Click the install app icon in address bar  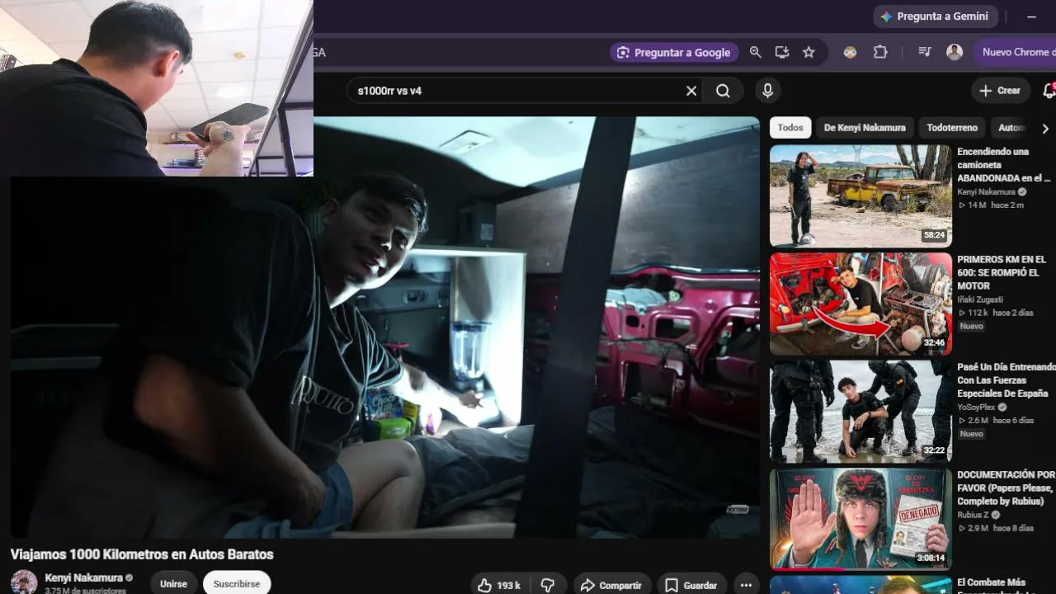click(x=782, y=52)
